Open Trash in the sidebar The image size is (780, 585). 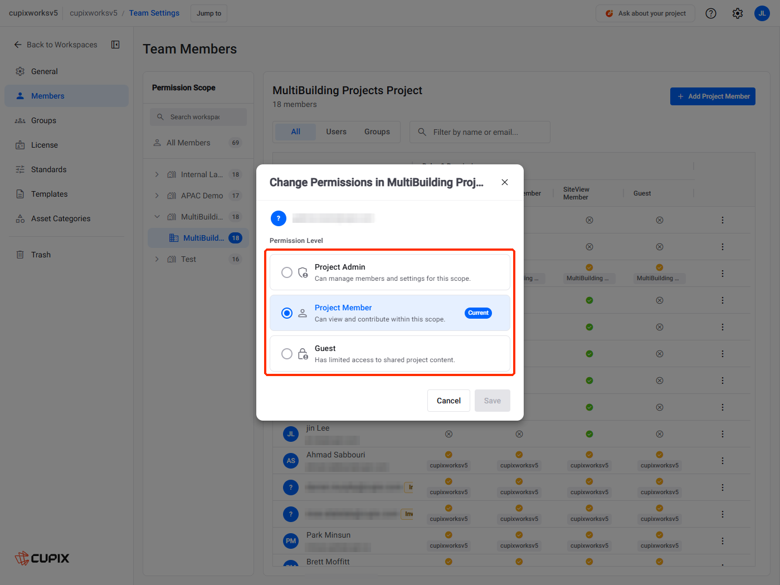point(66,255)
